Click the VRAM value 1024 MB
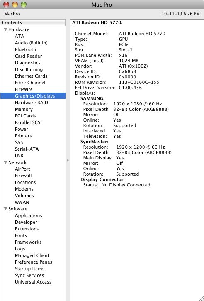 pyautogui.click(x=129, y=61)
